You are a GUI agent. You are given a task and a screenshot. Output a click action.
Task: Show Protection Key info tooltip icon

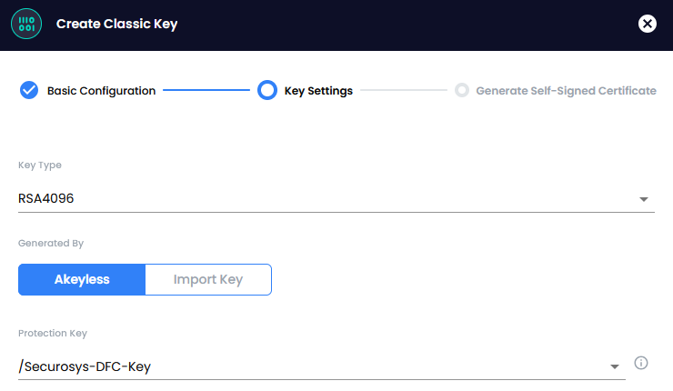point(640,364)
